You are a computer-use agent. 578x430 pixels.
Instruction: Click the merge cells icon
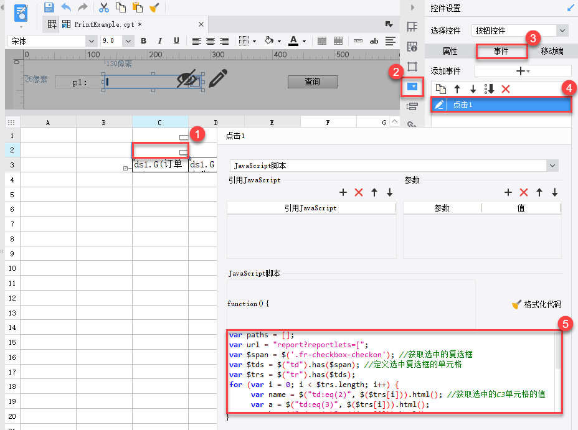pos(322,41)
